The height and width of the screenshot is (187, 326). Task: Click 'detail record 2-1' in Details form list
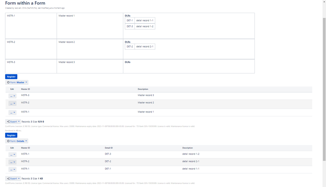point(191,161)
